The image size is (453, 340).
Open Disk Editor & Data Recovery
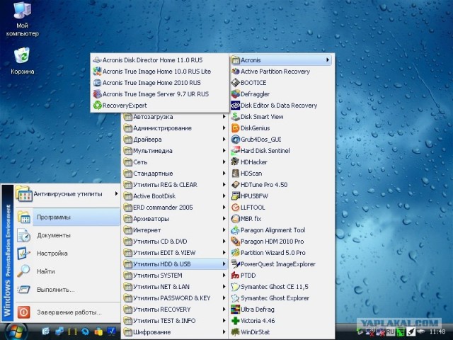(282, 106)
